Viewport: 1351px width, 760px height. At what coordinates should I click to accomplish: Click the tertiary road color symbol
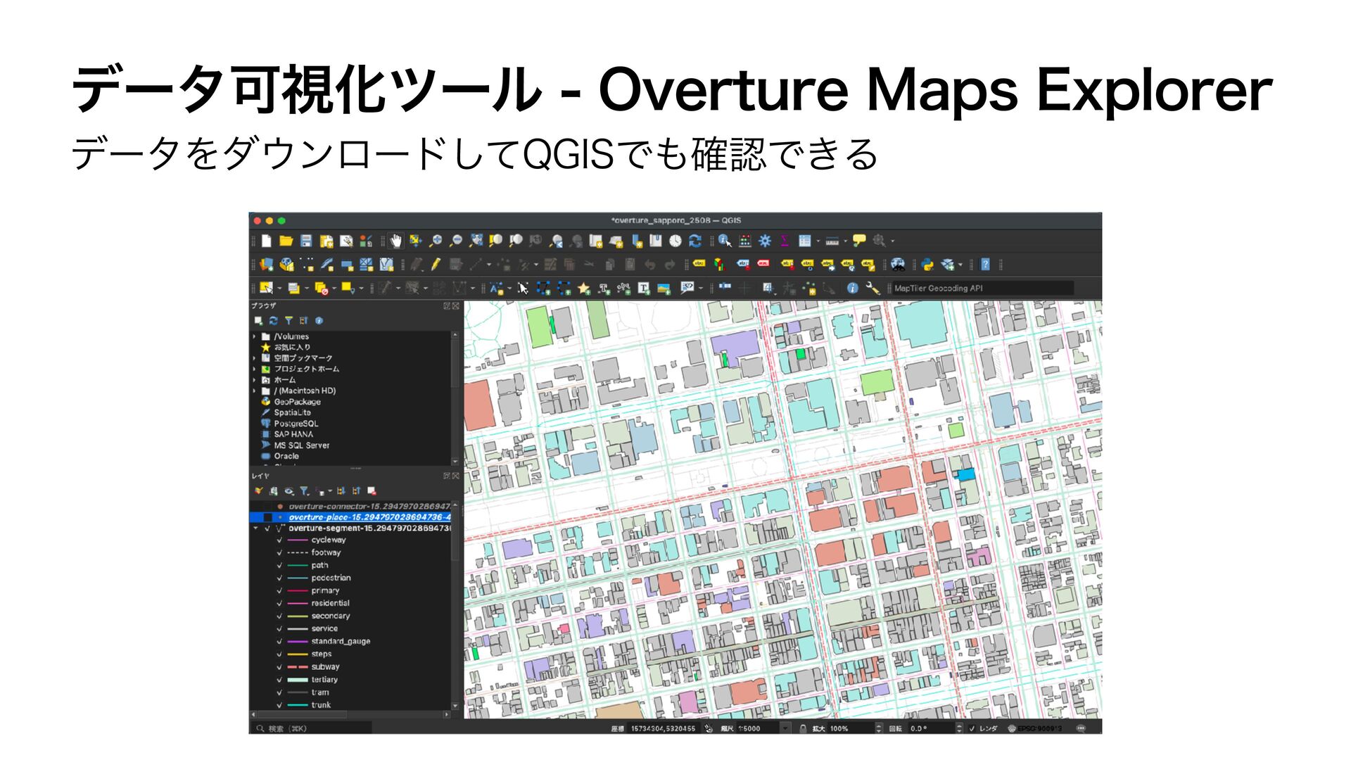(298, 680)
